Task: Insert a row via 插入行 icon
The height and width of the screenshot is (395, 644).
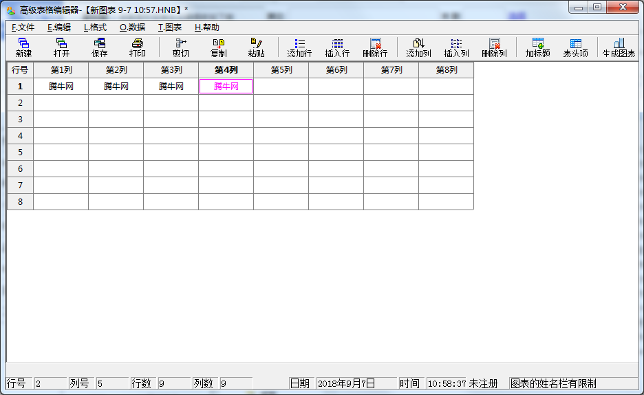Action: pos(337,47)
